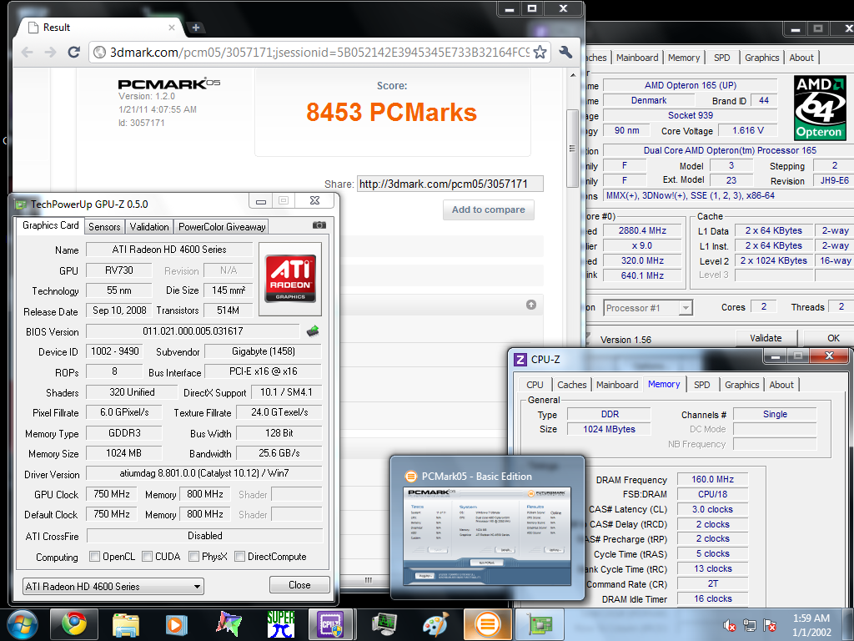This screenshot has height=641, width=854.
Task: Click the grey up-arrow circle on the result page
Action: pyautogui.click(x=531, y=305)
